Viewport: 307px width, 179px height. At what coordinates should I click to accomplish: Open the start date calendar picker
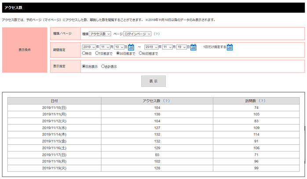click(131, 47)
